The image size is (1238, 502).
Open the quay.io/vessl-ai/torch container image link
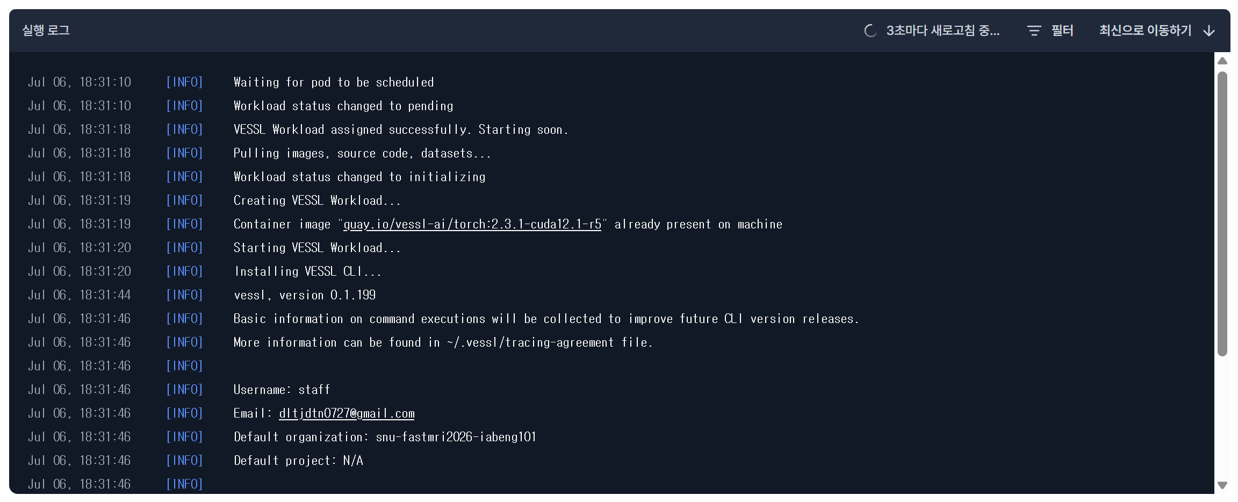[x=472, y=224]
